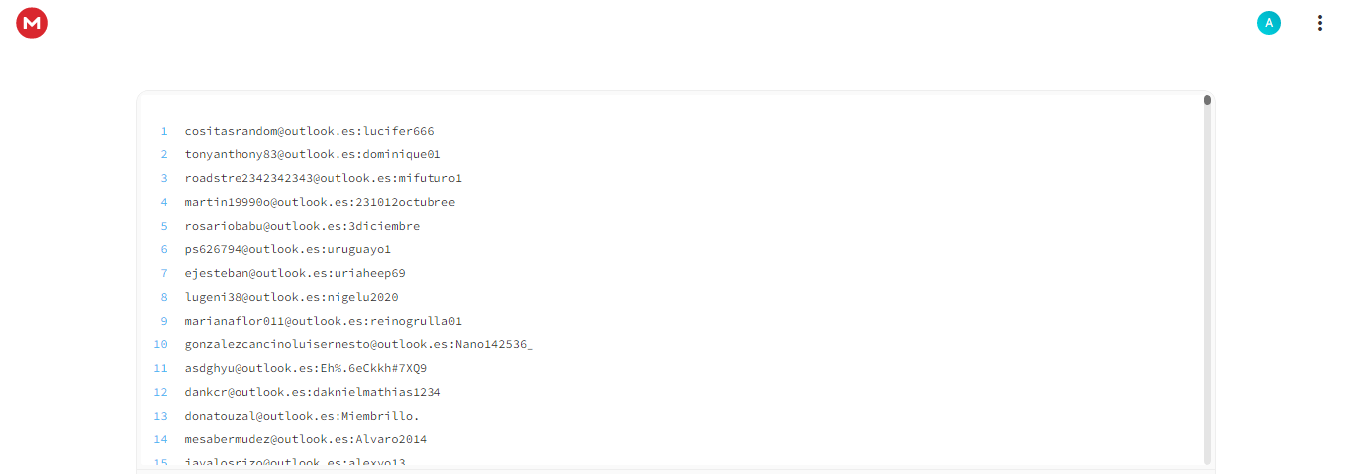Click line number 8 in the gutter
The image size is (1351, 474).
pyautogui.click(x=164, y=297)
